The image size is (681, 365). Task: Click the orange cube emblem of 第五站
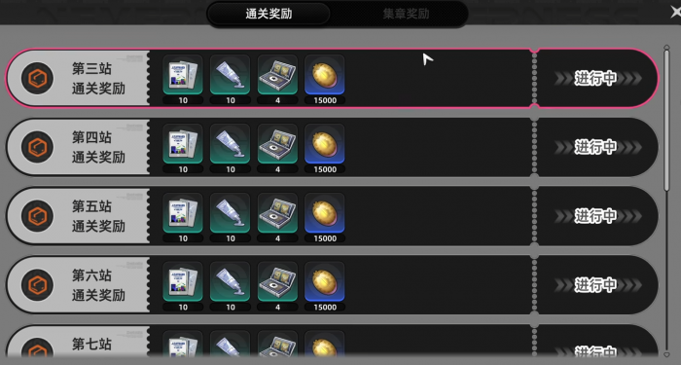(37, 216)
